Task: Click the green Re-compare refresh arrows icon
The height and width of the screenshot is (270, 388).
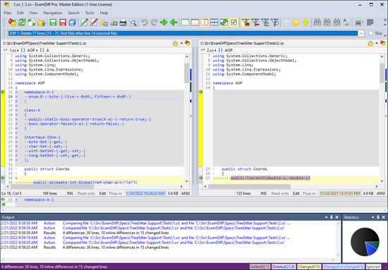Action: [22, 23]
